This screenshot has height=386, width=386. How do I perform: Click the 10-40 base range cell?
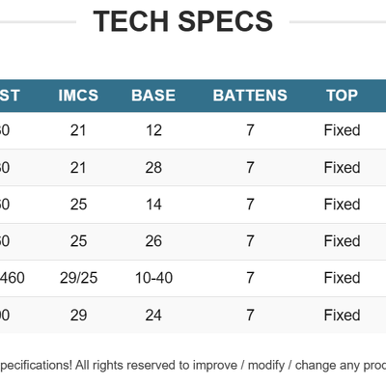click(x=153, y=278)
